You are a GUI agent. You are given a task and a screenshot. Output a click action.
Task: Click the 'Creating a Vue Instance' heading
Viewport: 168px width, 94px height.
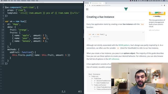(x=100, y=17)
